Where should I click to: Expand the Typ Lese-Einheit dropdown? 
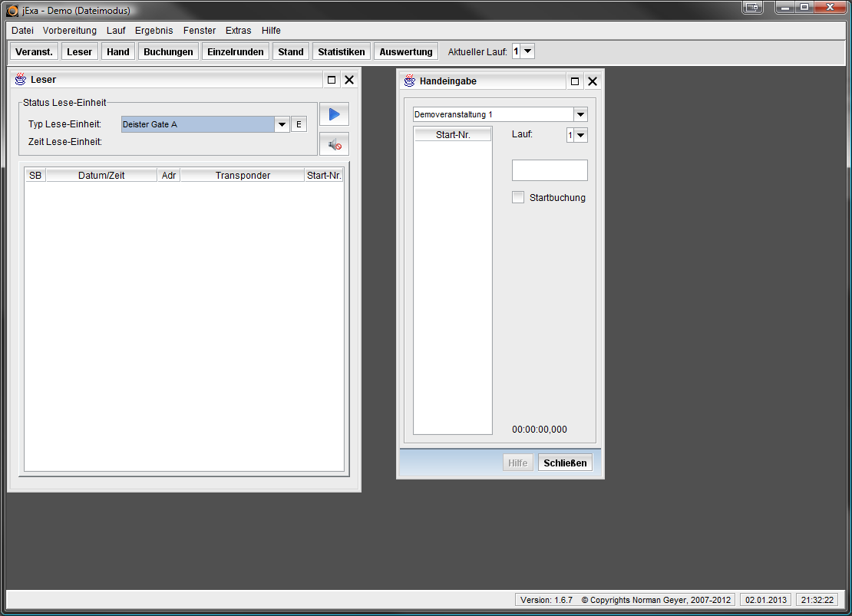tap(282, 124)
